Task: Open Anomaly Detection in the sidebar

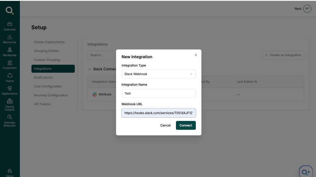Action: pos(10,121)
